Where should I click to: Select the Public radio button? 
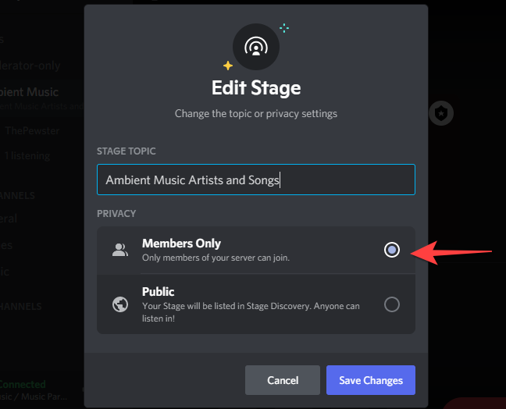click(x=392, y=304)
